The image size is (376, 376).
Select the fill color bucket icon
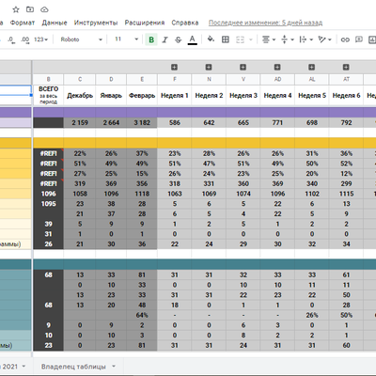211,39
